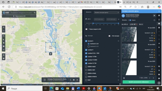Click the Windows taskbar search box

(x=24, y=88)
